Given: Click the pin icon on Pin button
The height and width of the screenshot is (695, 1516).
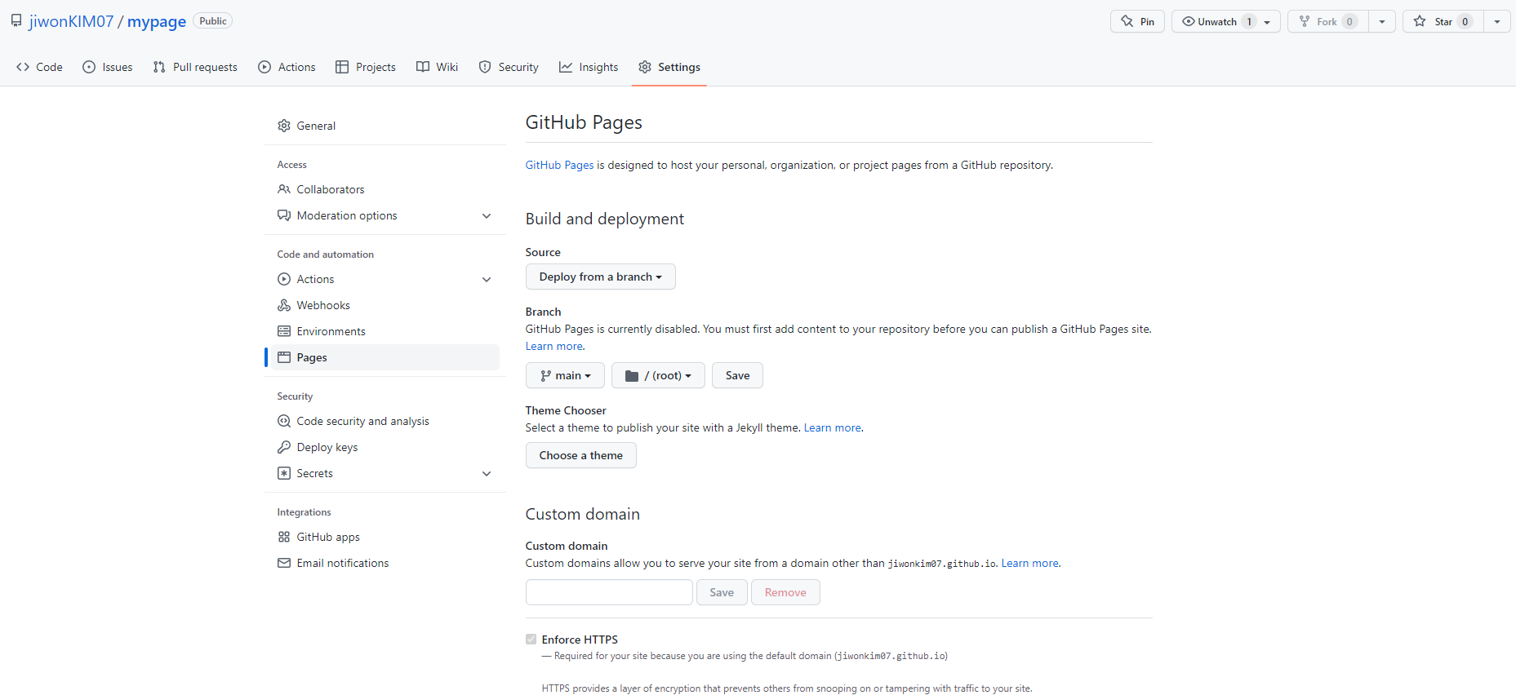Looking at the screenshot, I should (x=1127, y=21).
